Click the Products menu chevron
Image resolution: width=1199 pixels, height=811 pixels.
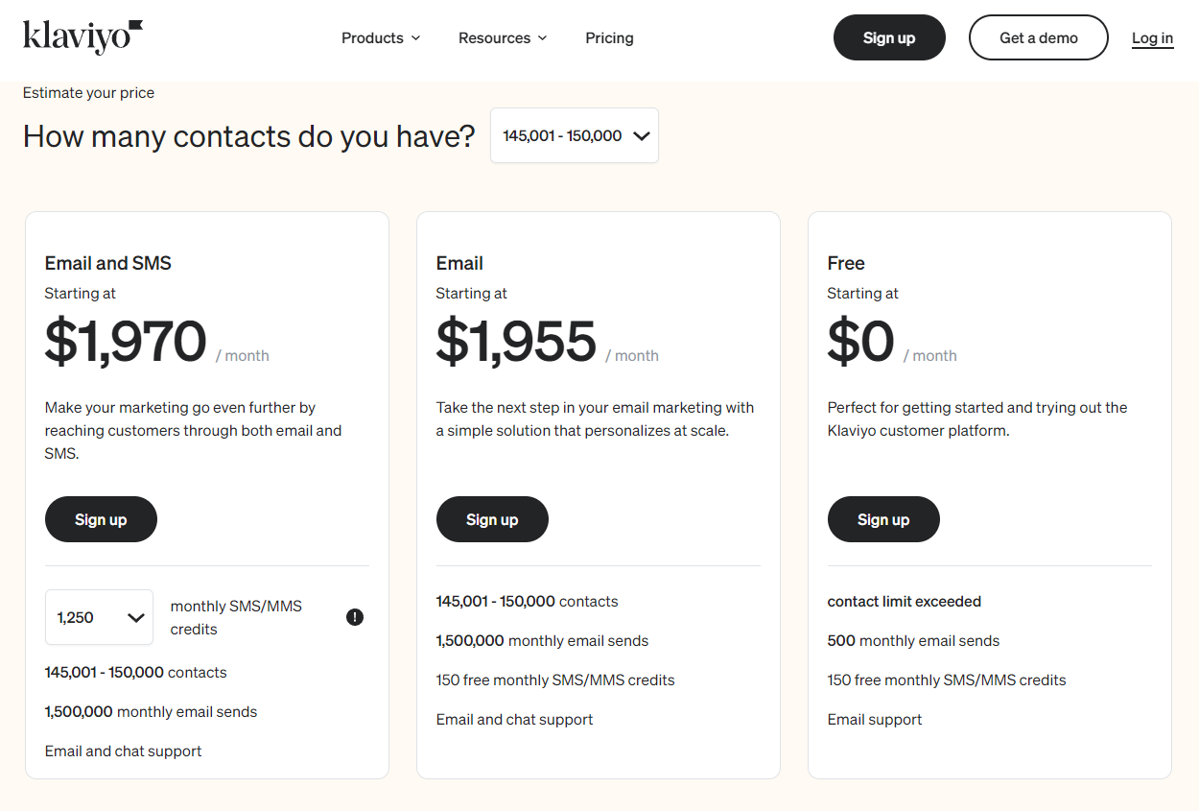click(415, 38)
